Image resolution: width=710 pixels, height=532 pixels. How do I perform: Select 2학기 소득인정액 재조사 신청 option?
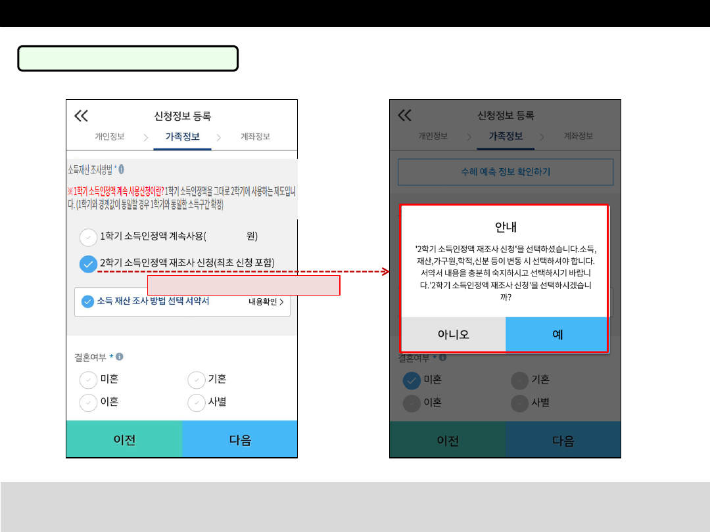(x=87, y=263)
